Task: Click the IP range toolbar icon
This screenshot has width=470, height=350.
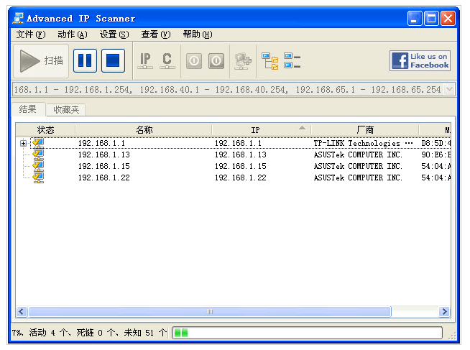Action: [x=145, y=61]
